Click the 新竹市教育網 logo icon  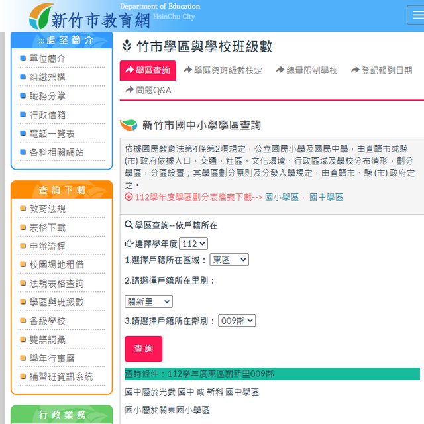tap(41, 16)
